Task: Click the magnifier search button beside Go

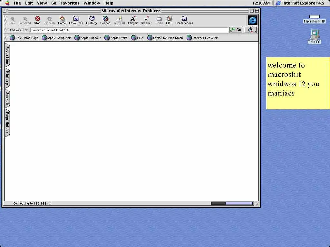Action: point(250,30)
